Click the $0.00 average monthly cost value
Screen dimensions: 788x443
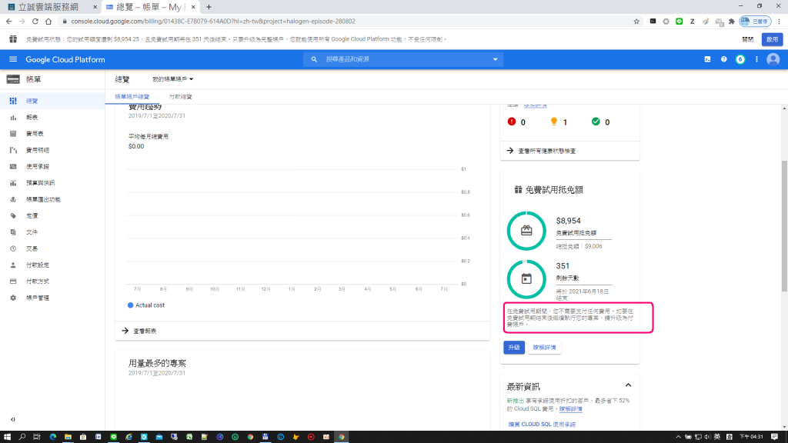pos(136,146)
